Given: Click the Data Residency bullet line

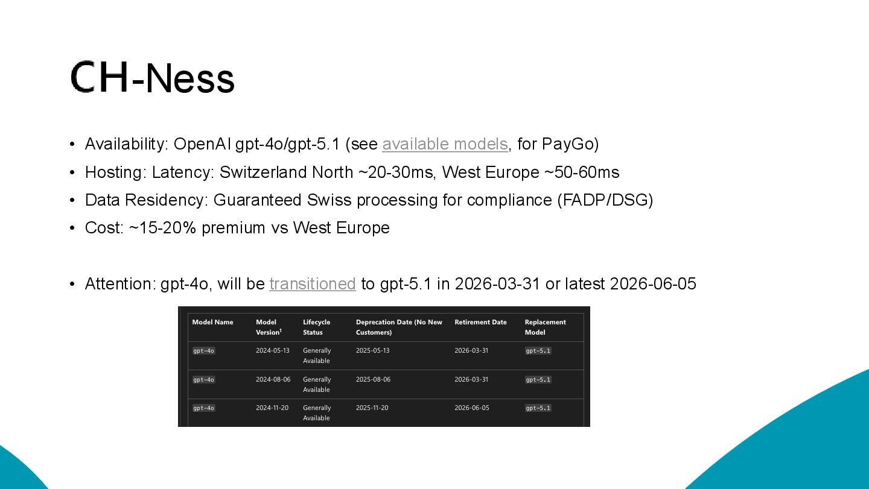Looking at the screenshot, I should click(x=369, y=200).
